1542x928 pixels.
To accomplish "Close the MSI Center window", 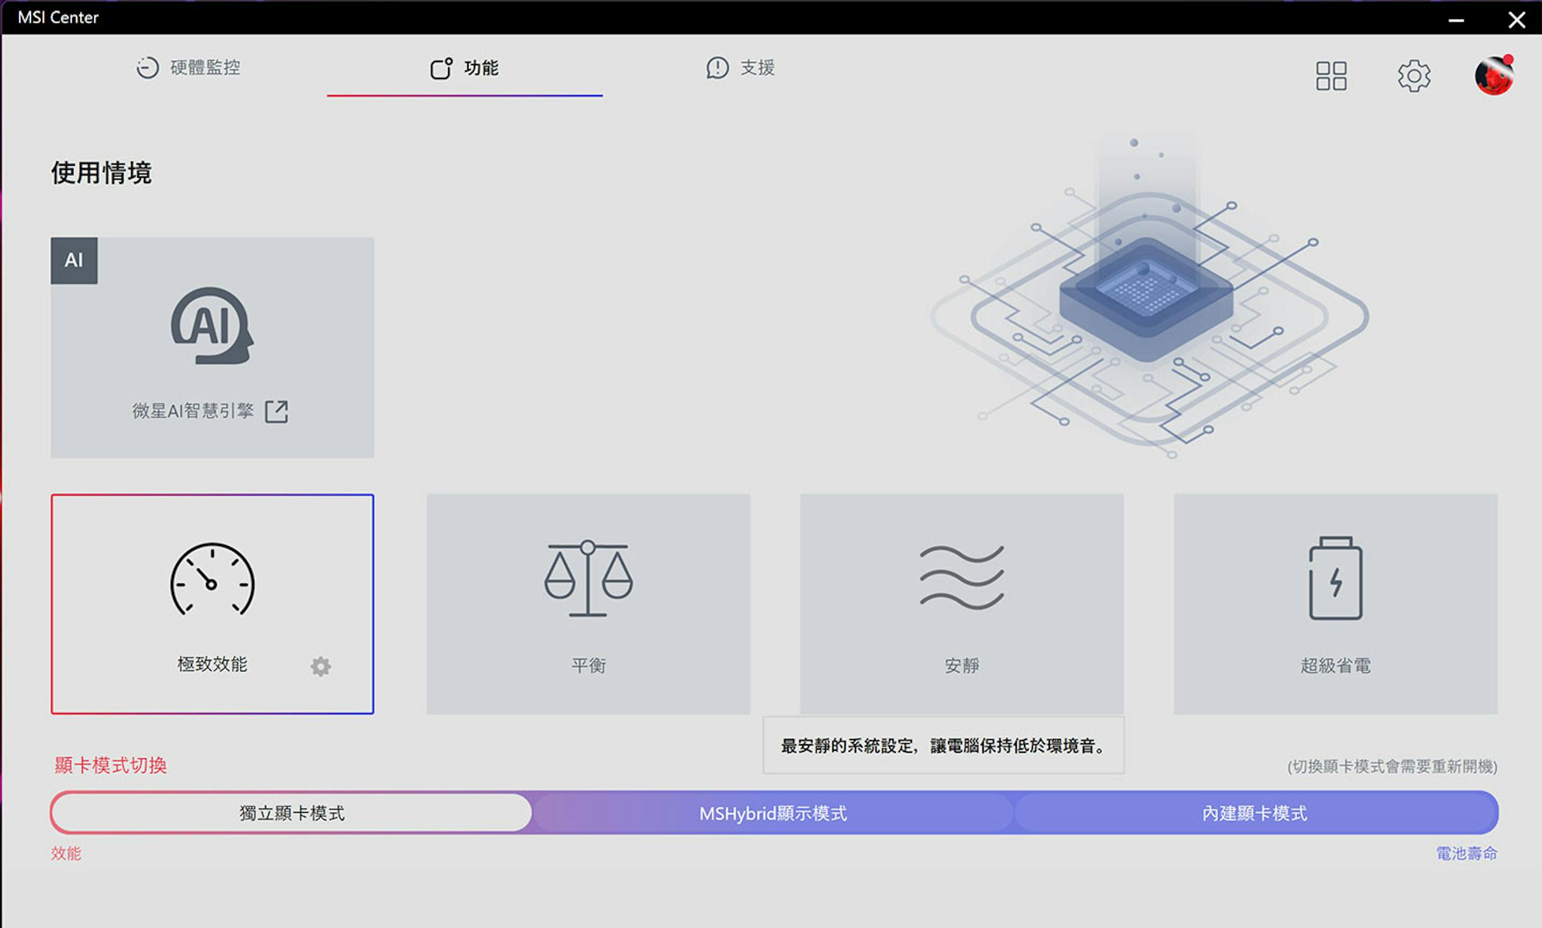I will click(x=1516, y=20).
